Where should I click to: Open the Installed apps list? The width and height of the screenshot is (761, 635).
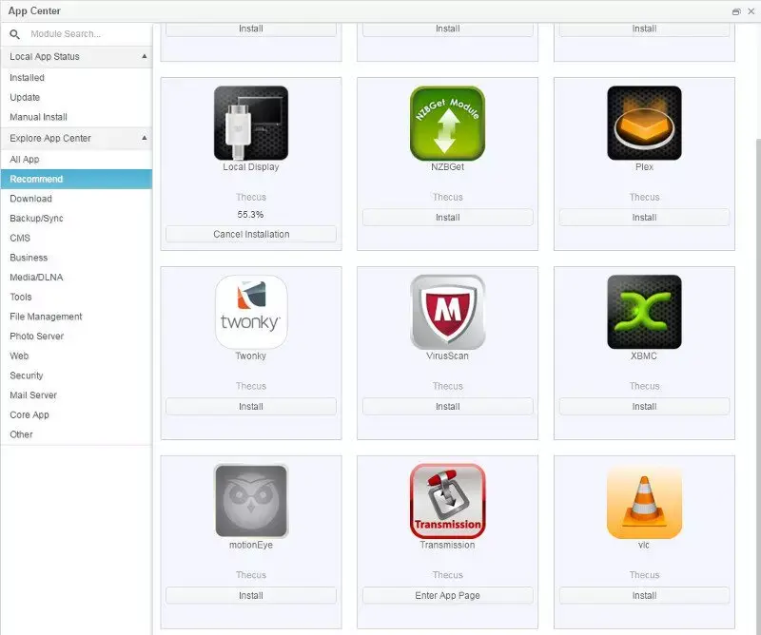coord(76,78)
